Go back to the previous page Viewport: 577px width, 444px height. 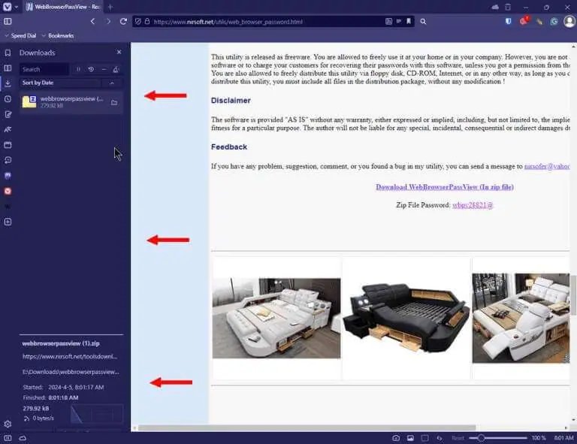click(x=92, y=22)
